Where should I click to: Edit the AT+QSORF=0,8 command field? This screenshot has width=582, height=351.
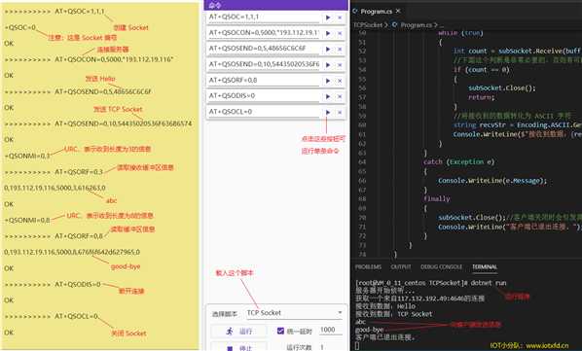pyautogui.click(x=264, y=81)
